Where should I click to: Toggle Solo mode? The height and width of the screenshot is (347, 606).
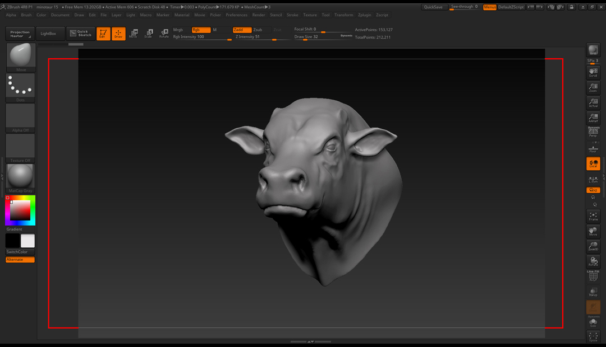(x=593, y=322)
